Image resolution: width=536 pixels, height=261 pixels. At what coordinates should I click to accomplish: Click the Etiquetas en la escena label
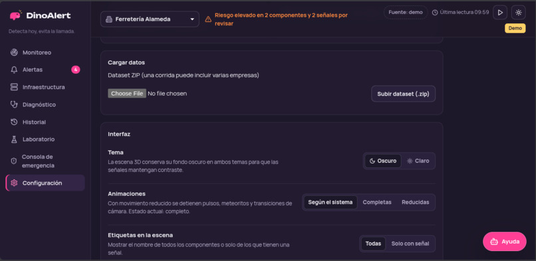[140, 235]
